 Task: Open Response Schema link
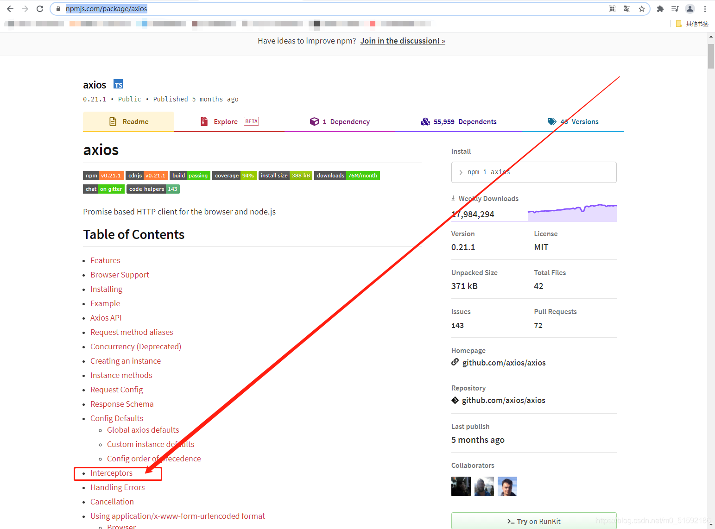pyautogui.click(x=122, y=404)
